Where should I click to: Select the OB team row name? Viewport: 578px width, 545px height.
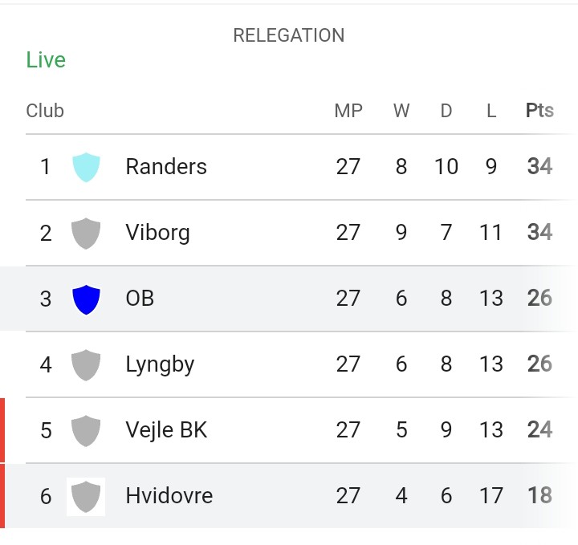tap(140, 298)
